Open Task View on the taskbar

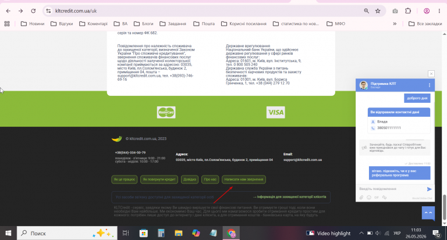pyautogui.click(x=126, y=233)
